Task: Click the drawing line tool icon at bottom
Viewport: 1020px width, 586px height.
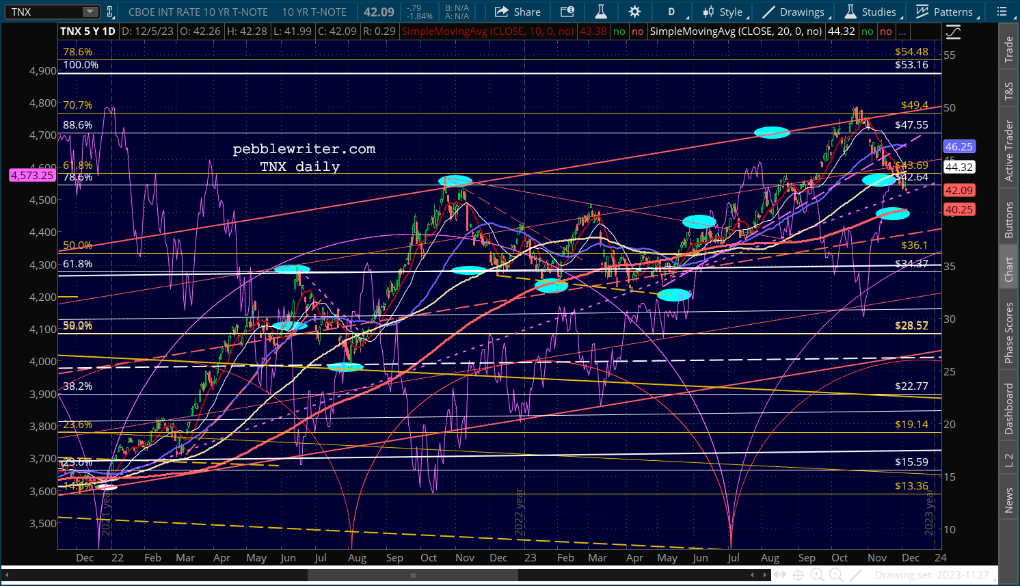Action: (855, 575)
